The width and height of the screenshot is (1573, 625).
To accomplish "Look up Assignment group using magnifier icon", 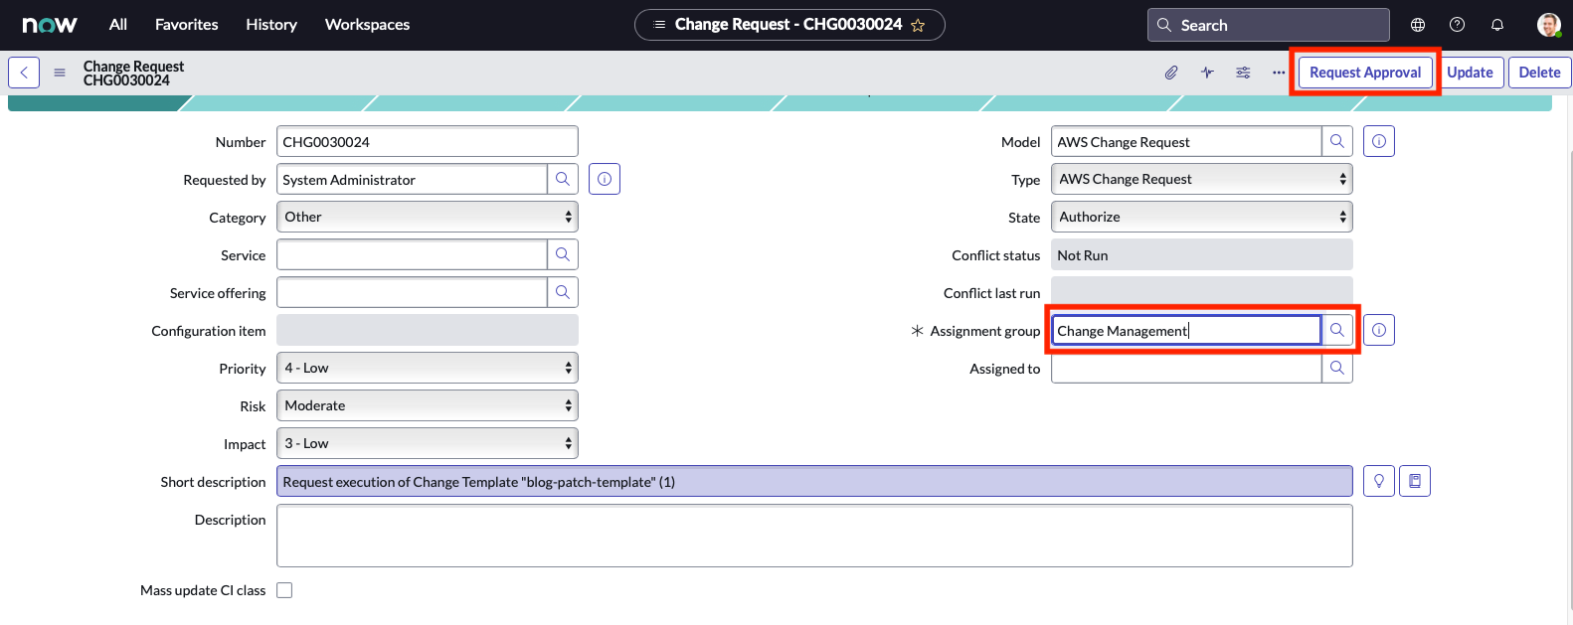I will [1337, 330].
